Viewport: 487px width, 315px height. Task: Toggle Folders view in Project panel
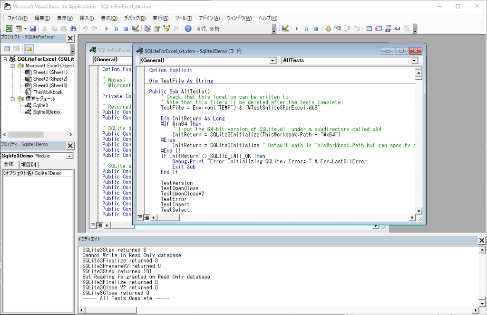click(x=28, y=49)
